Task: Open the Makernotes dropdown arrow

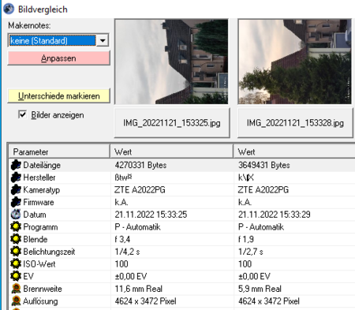Action: pos(103,40)
